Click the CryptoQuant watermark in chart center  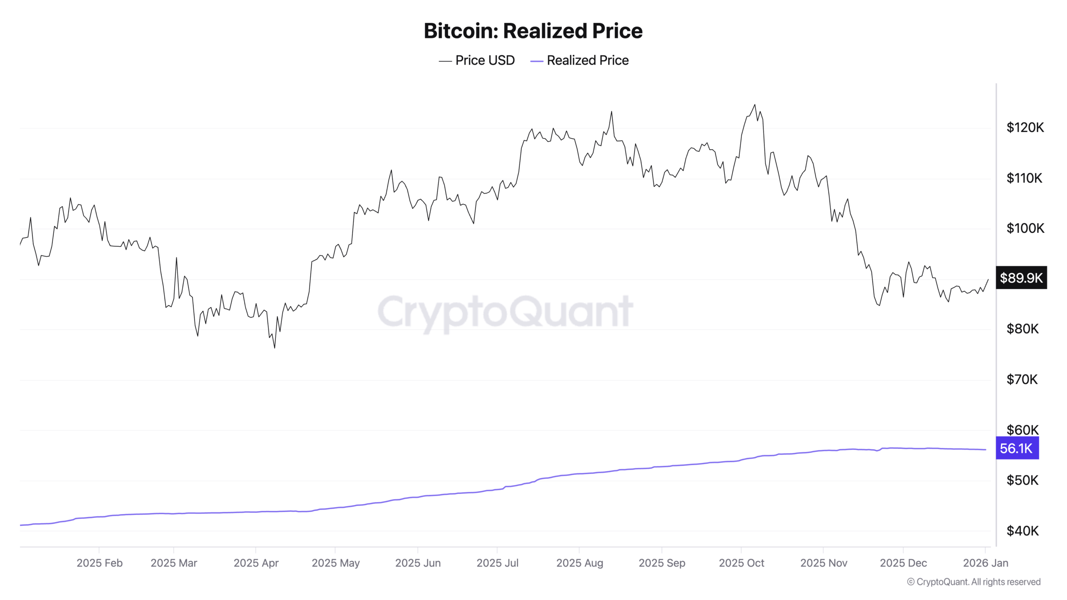505,312
